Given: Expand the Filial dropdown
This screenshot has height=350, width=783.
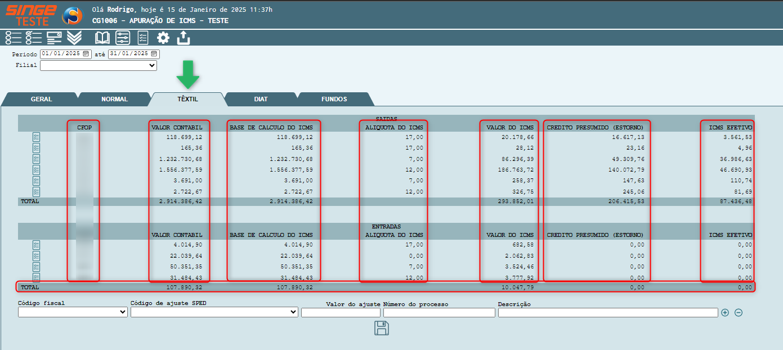Looking at the screenshot, I should click(x=98, y=65).
